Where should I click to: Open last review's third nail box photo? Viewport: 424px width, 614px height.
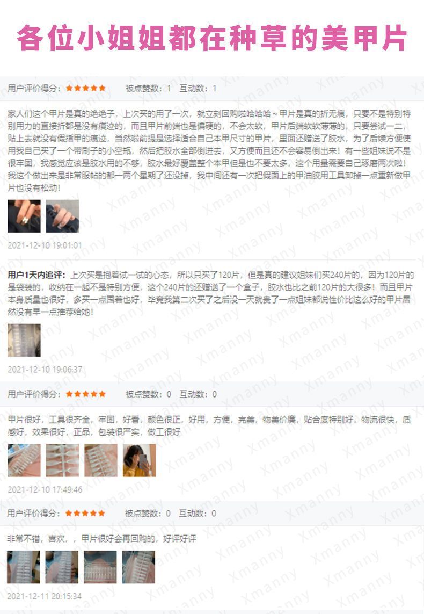pos(100,567)
